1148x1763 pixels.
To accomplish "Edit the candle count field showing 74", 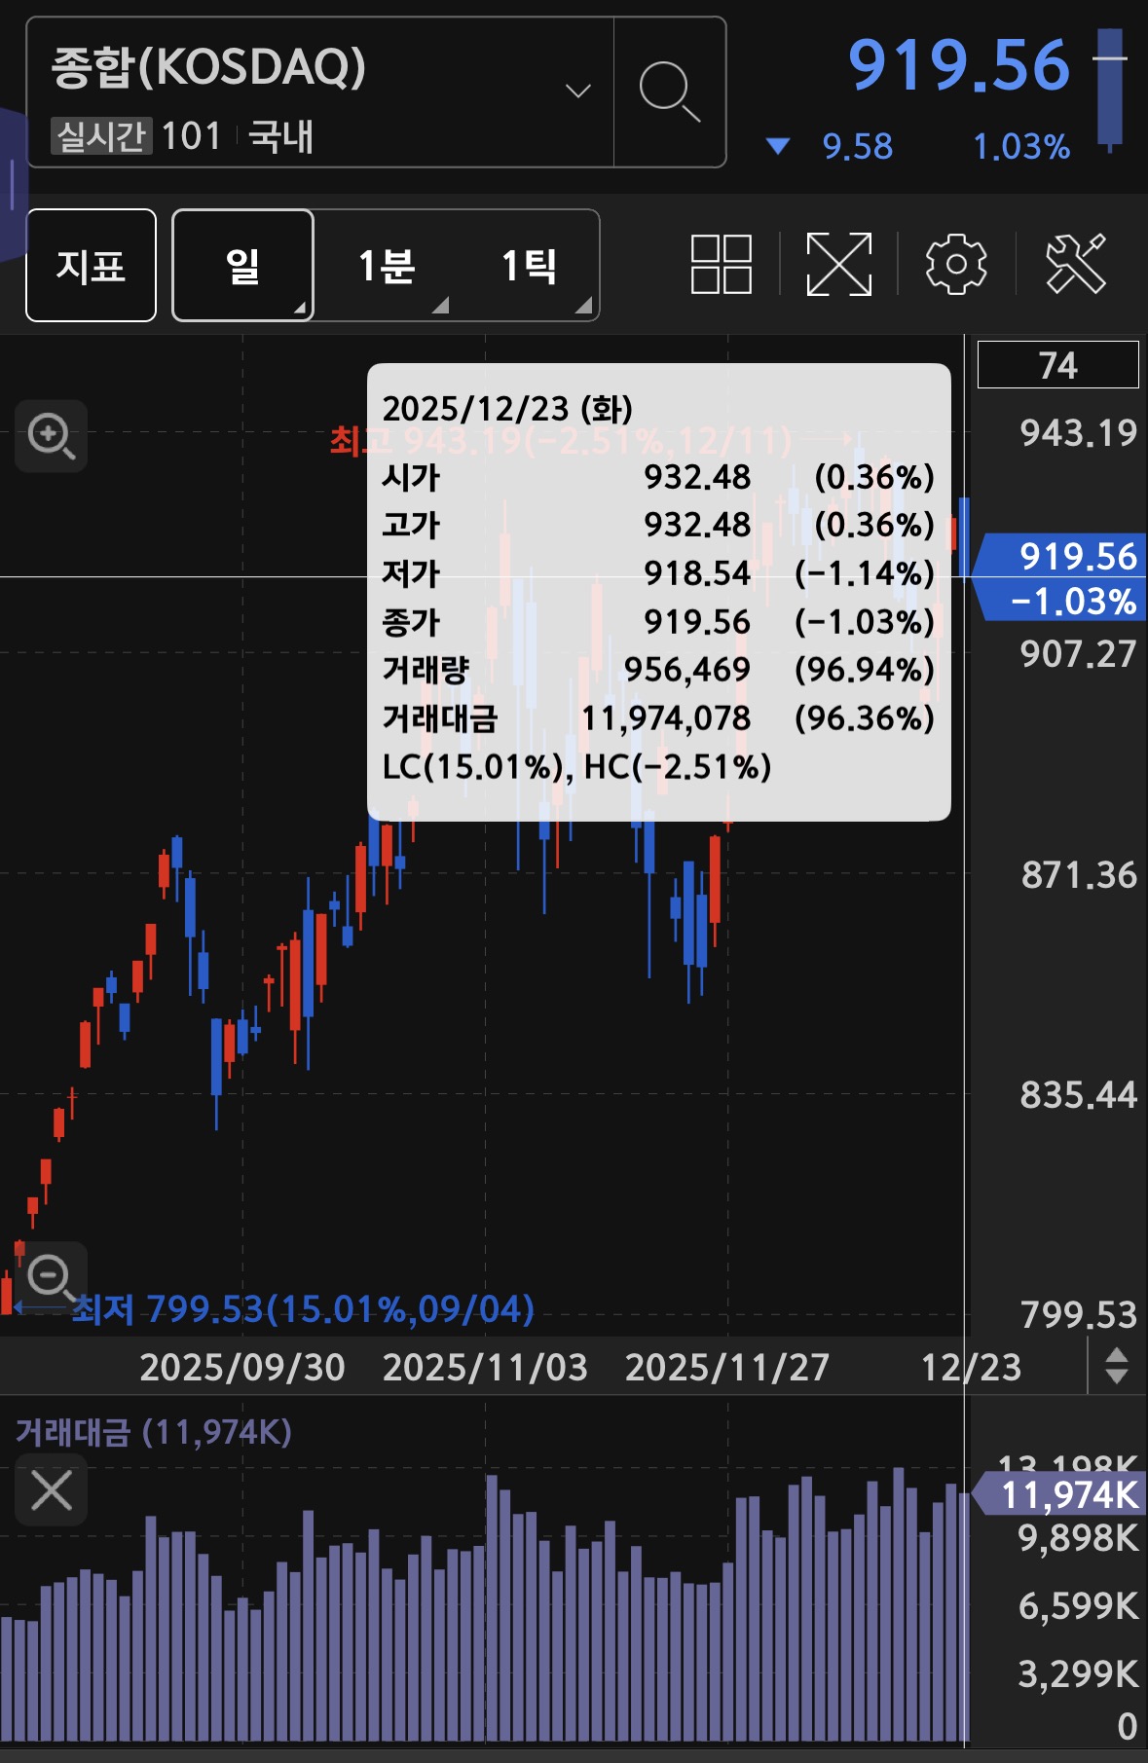I will click(1057, 365).
